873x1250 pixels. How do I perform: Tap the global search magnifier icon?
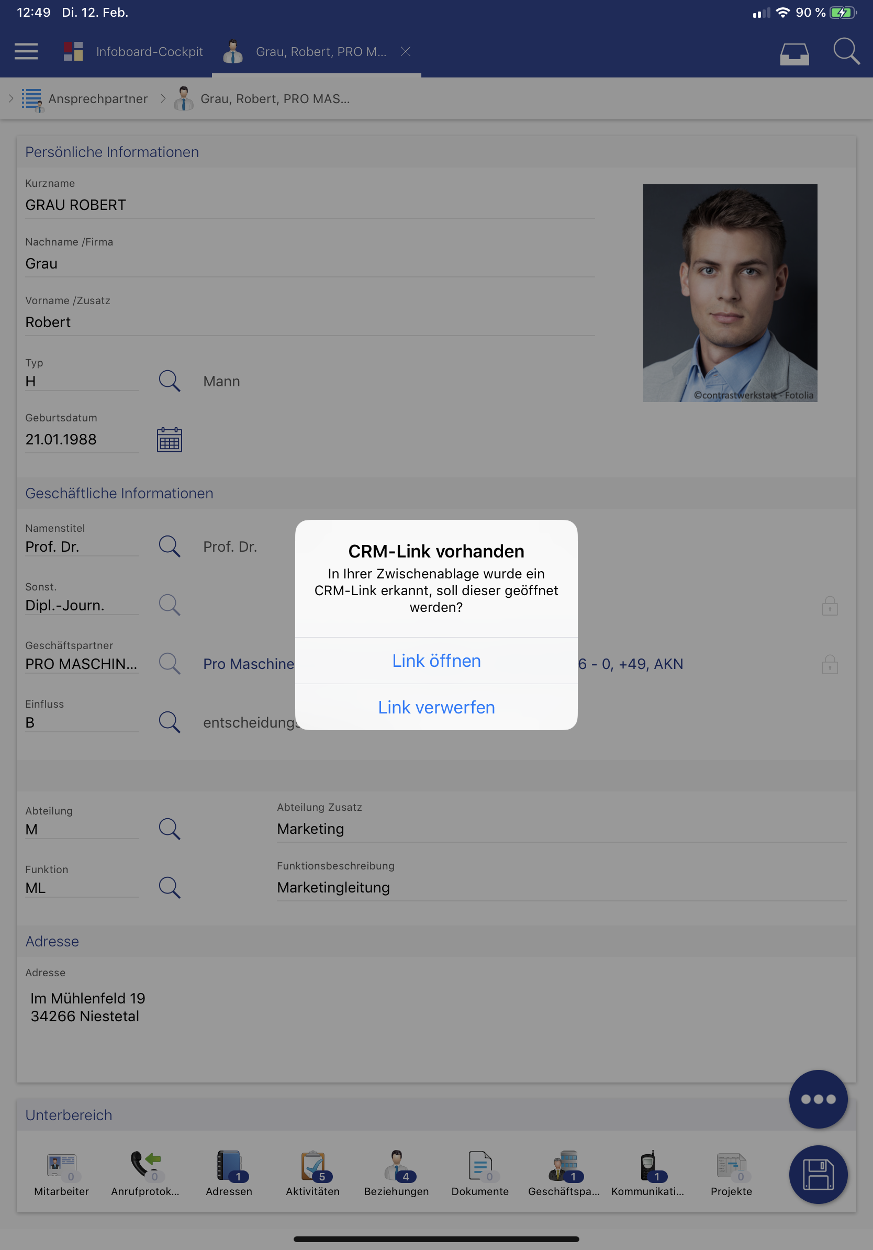point(846,52)
